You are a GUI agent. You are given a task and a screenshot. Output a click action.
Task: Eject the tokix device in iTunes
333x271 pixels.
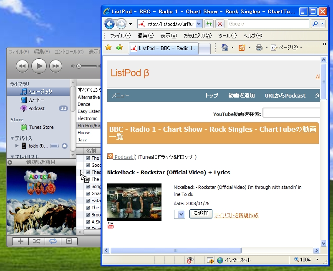point(65,146)
